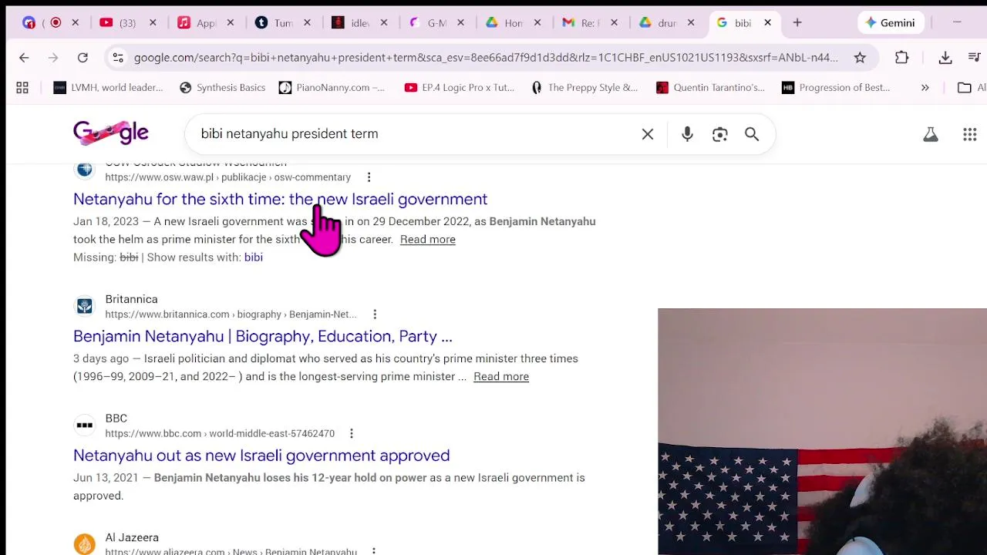This screenshot has height=555, width=987.
Task: Open more options for OSW result
Action: click(369, 177)
